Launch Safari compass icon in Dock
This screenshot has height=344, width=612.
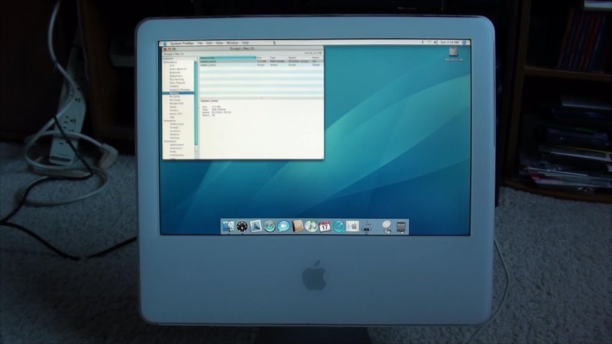tap(270, 226)
